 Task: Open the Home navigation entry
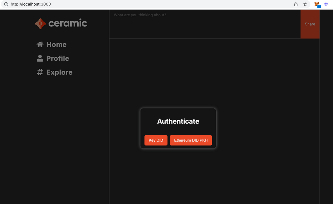56,44
